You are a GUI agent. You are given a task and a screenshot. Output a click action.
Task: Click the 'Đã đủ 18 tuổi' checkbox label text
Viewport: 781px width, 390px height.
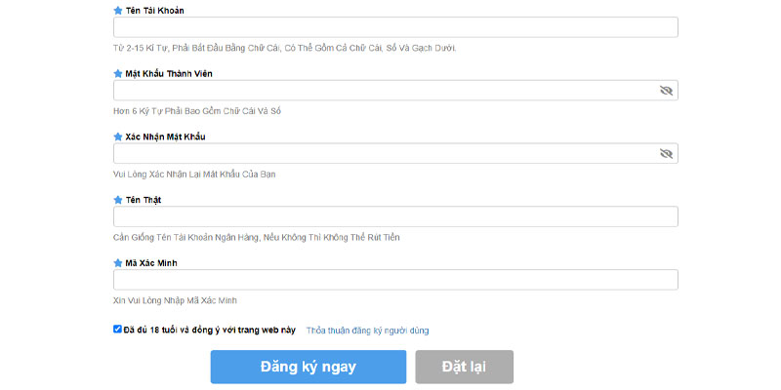click(x=210, y=330)
